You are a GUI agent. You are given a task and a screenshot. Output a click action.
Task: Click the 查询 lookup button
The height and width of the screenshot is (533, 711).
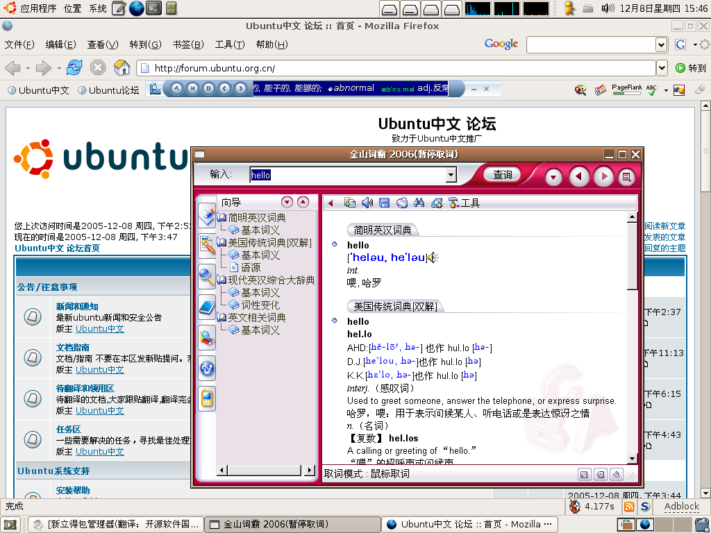pyautogui.click(x=503, y=174)
